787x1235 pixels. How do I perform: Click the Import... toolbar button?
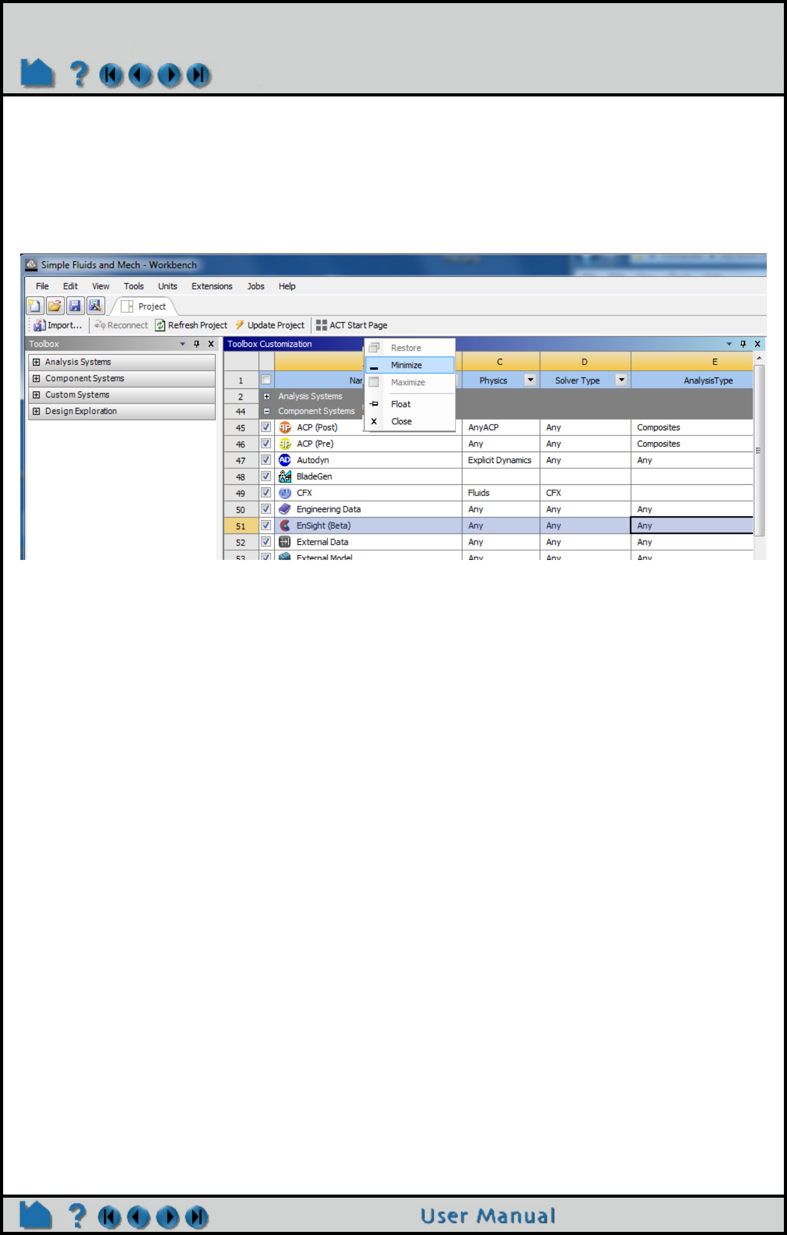[x=58, y=325]
